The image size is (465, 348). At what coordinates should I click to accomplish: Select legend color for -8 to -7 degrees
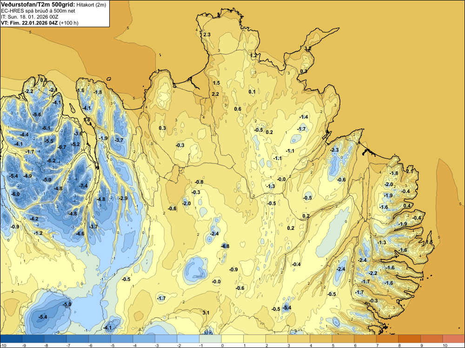pyautogui.click(x=55, y=339)
